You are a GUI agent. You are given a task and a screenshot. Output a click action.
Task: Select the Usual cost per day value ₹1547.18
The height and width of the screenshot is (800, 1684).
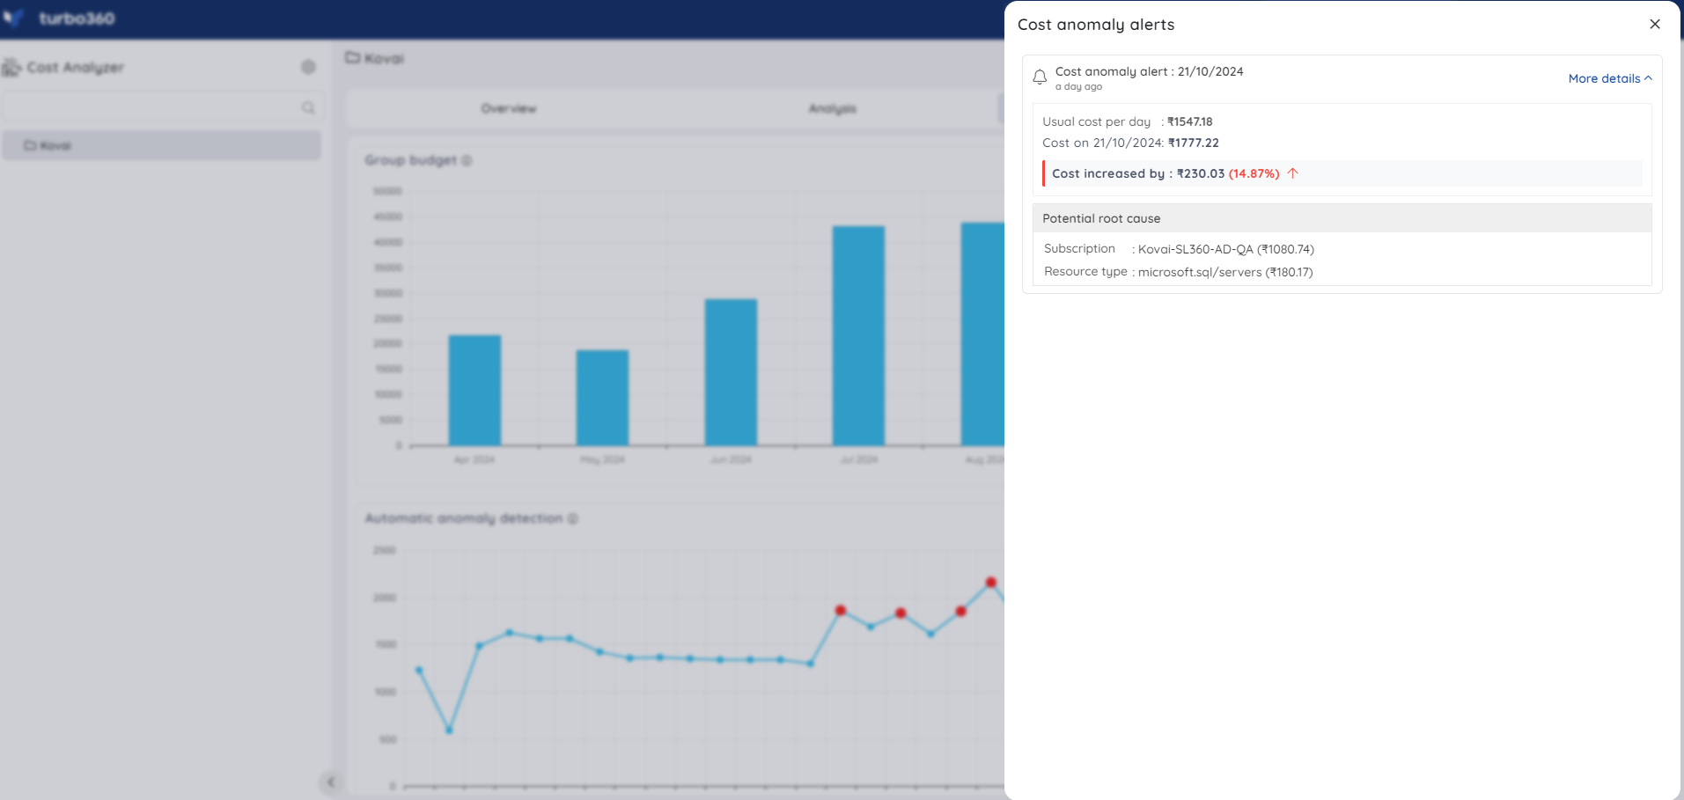1190,121
